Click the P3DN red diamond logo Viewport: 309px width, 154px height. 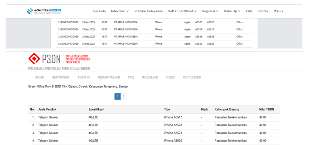tap(34, 58)
